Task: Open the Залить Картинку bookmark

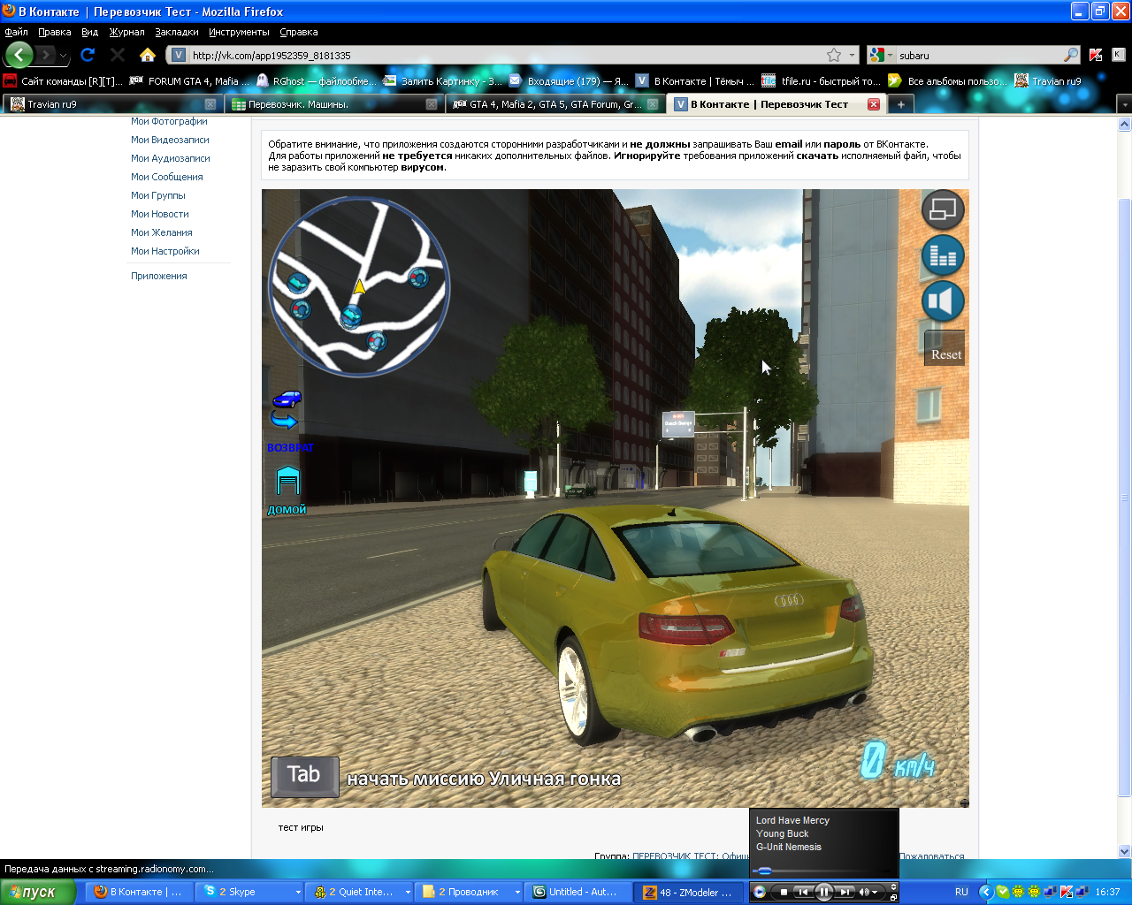Action: [442, 80]
